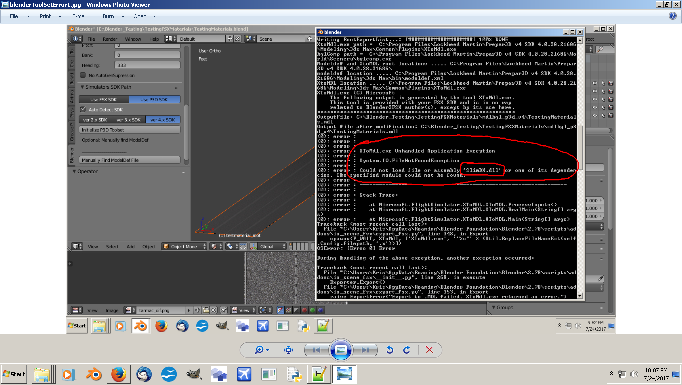Screen dimensions: 682x385
Task: Choose the ver 4.x SDK option
Action: tap(163, 120)
